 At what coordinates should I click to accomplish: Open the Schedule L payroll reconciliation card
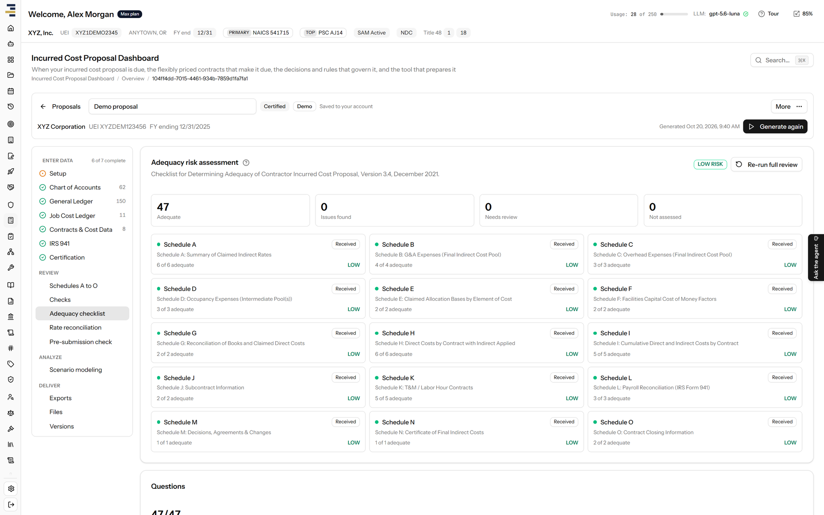[695, 388]
